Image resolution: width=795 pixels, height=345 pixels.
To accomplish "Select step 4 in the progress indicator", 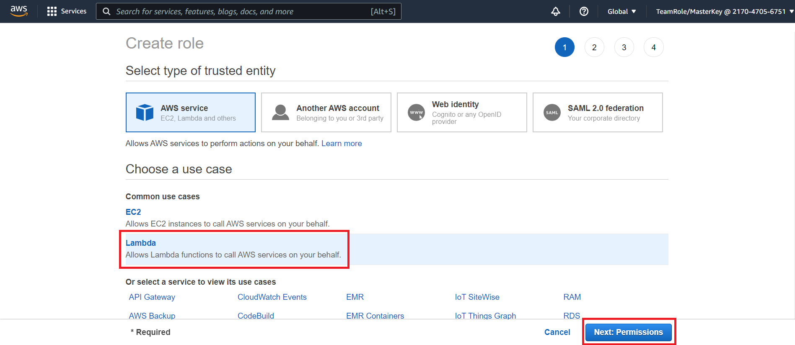I will pos(654,47).
